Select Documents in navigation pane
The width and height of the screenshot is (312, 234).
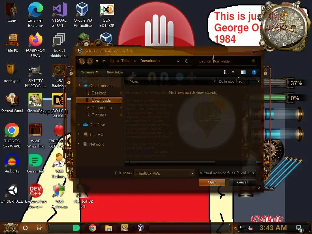pos(101,108)
